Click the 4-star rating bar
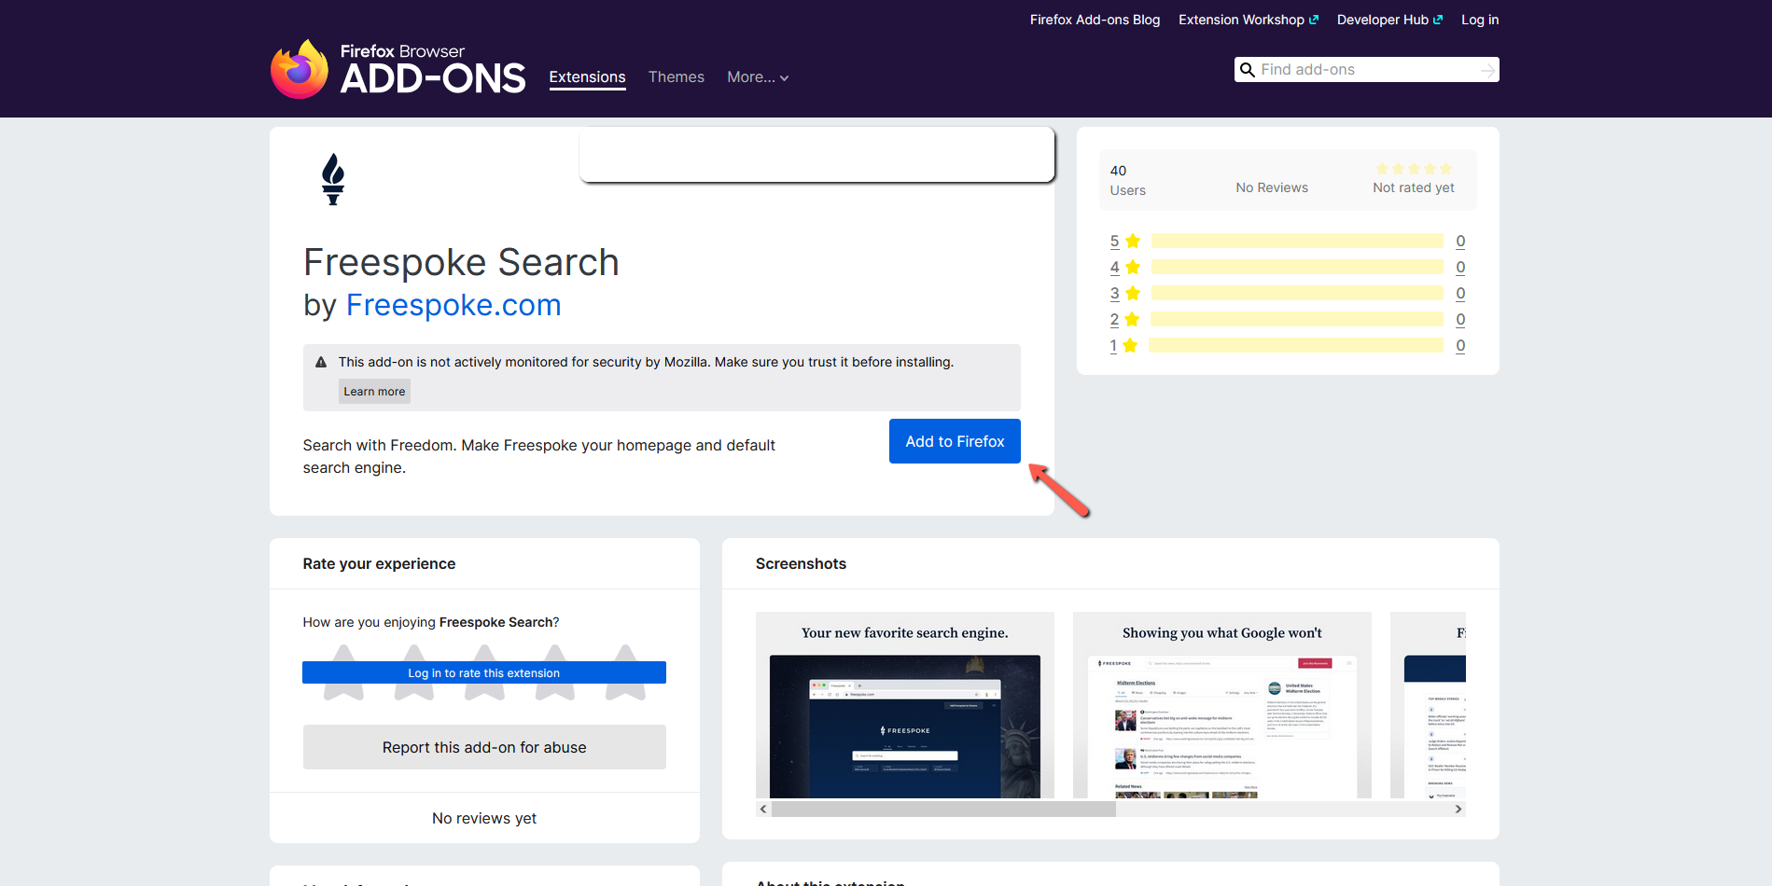 click(1297, 267)
